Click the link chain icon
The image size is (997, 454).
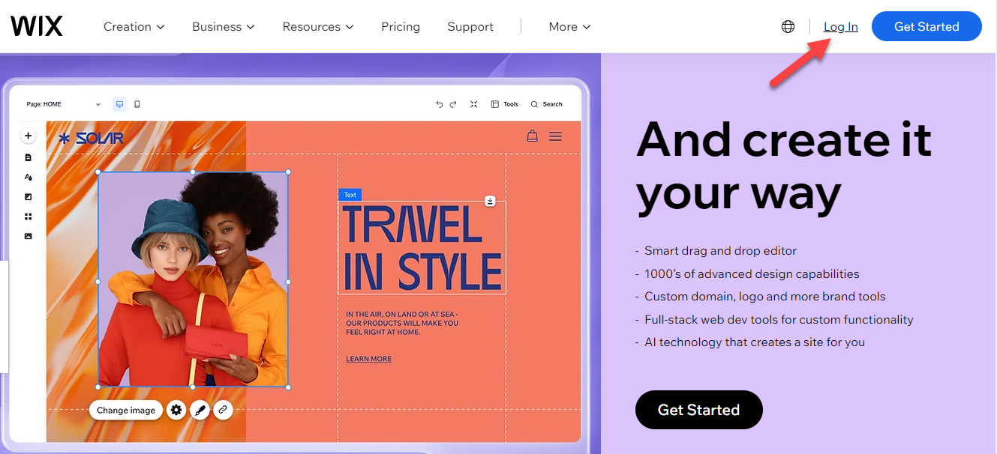tap(222, 410)
